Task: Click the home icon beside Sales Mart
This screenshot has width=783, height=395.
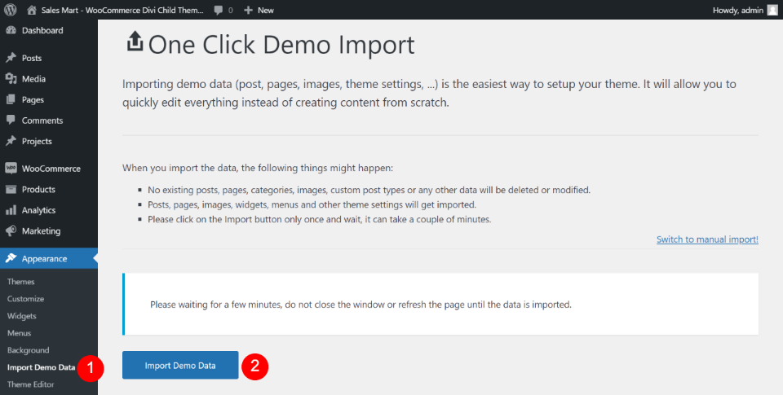Action: (32, 10)
